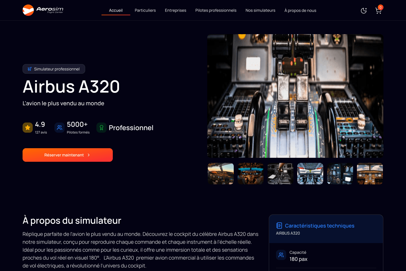Click the 127 avis text
Image resolution: width=406 pixels, height=271 pixels.
[x=41, y=132]
